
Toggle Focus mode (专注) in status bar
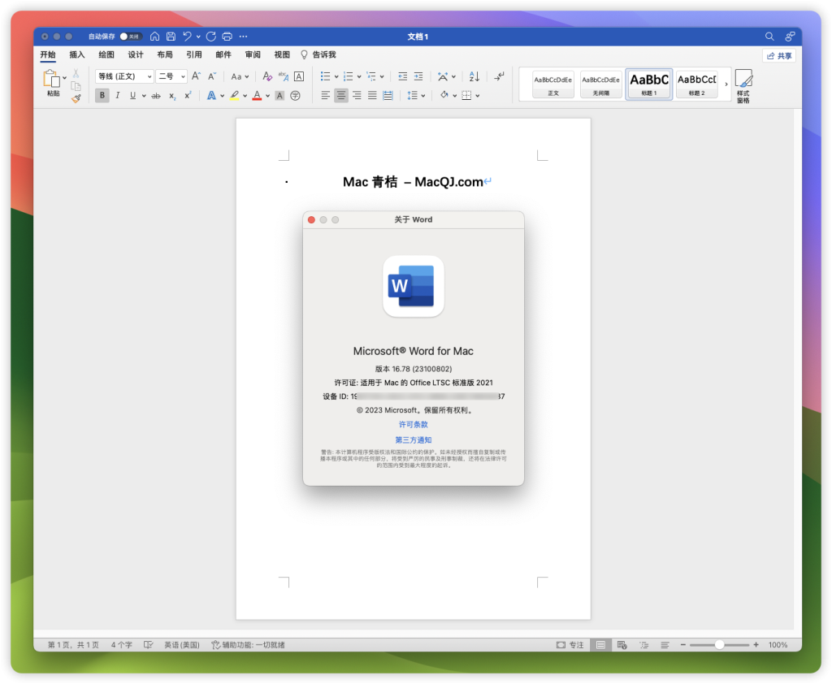570,645
